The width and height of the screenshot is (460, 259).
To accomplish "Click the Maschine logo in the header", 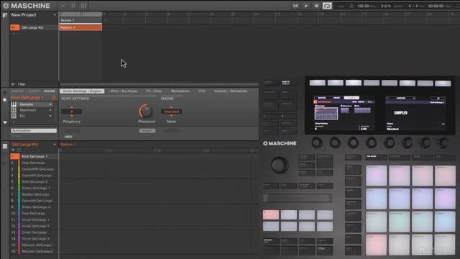I will 26,6.
